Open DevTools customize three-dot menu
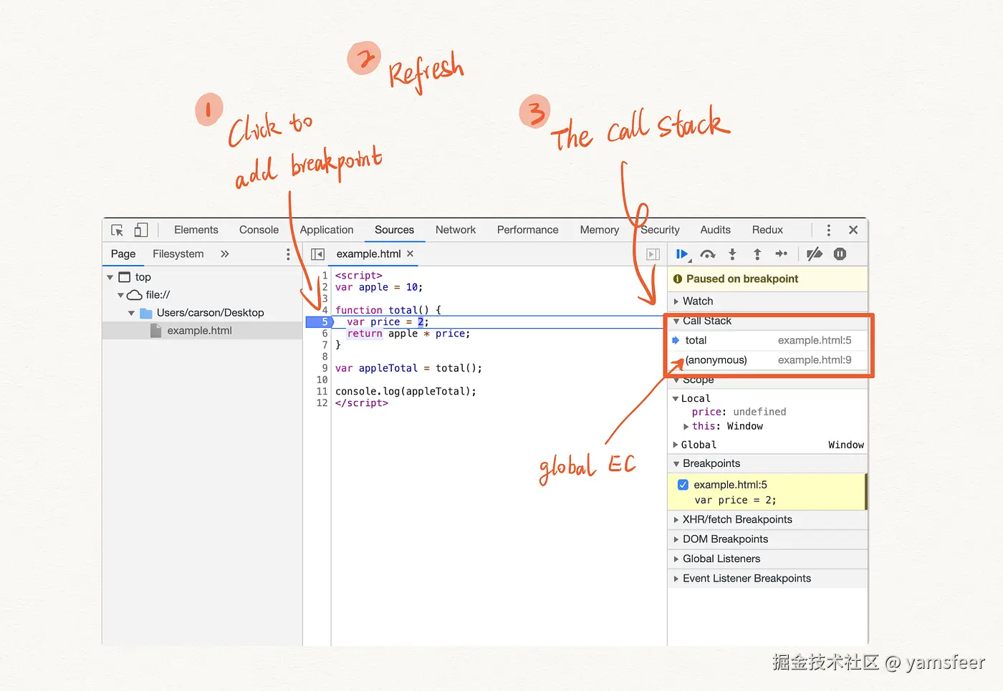Image resolution: width=1003 pixels, height=691 pixels. [x=829, y=230]
